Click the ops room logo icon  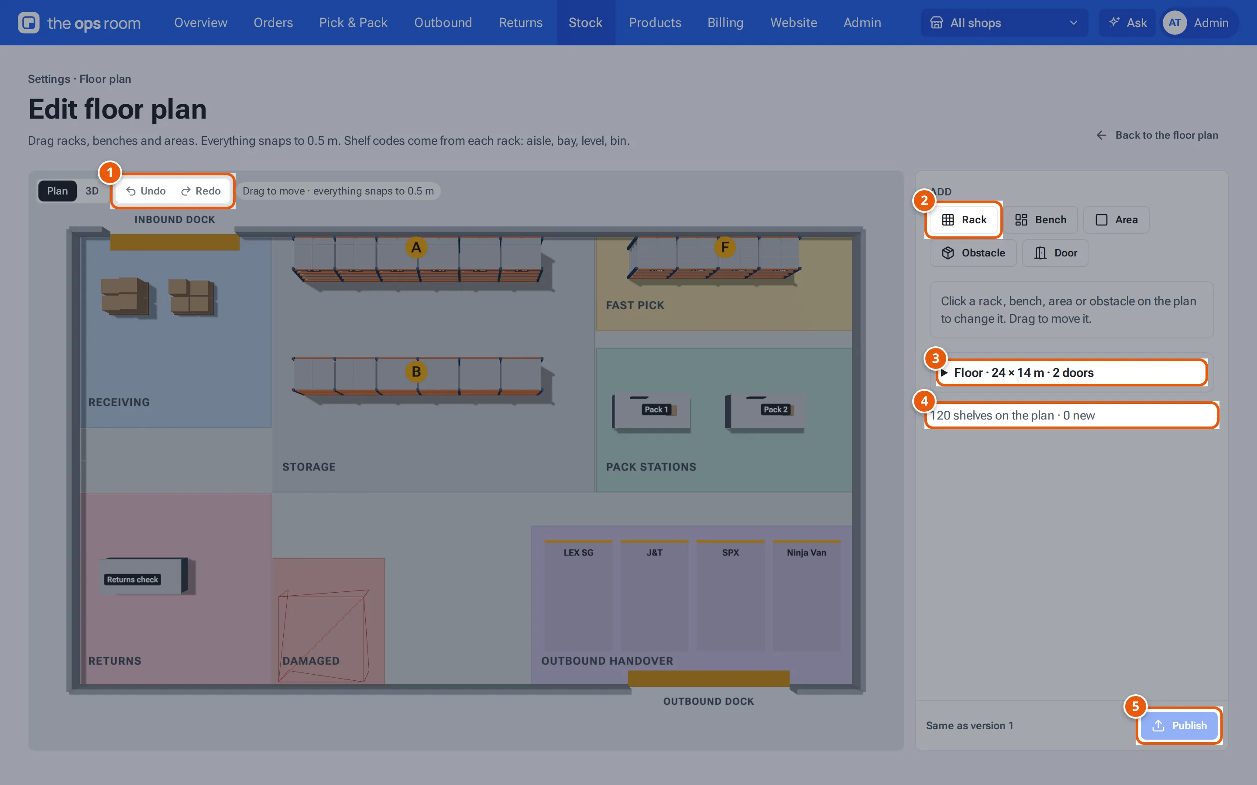point(28,23)
